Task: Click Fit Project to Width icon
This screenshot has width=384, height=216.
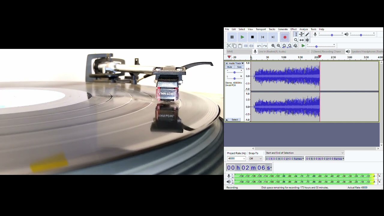Action: (289, 46)
